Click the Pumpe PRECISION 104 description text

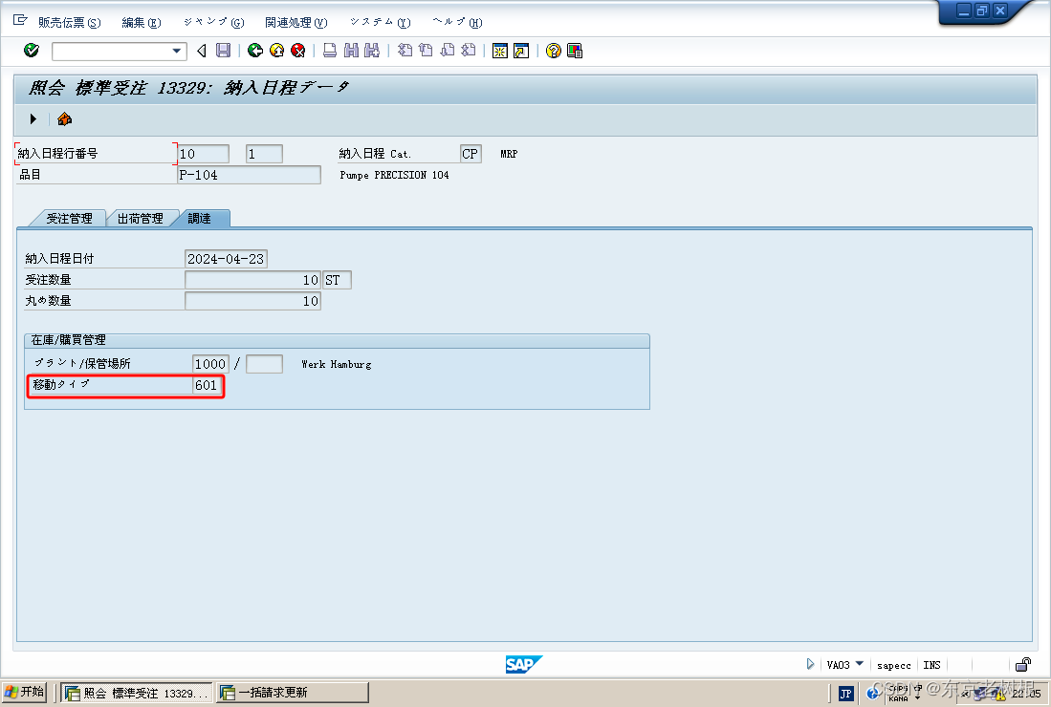click(394, 175)
